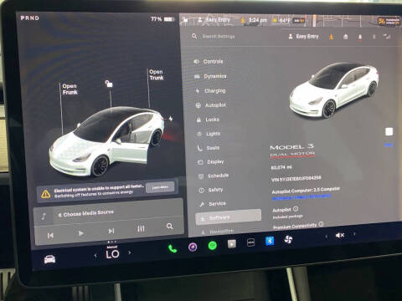Select the highlighted Software menu item
The width and height of the screenshot is (402, 301).
229,217
